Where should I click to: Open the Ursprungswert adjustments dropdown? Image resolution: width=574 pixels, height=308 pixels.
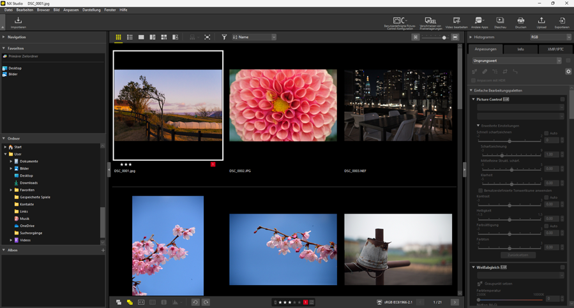click(517, 61)
